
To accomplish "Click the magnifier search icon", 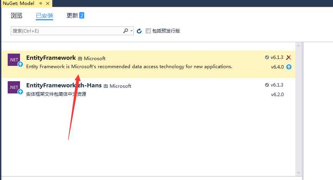I will tap(125, 31).
